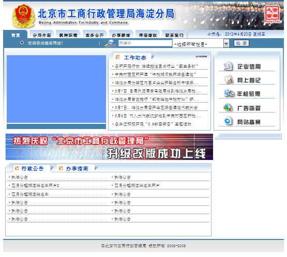Open 3月7日 news on 全区绿色通道代表大会
Screen dimensions: 287x257
156,107
